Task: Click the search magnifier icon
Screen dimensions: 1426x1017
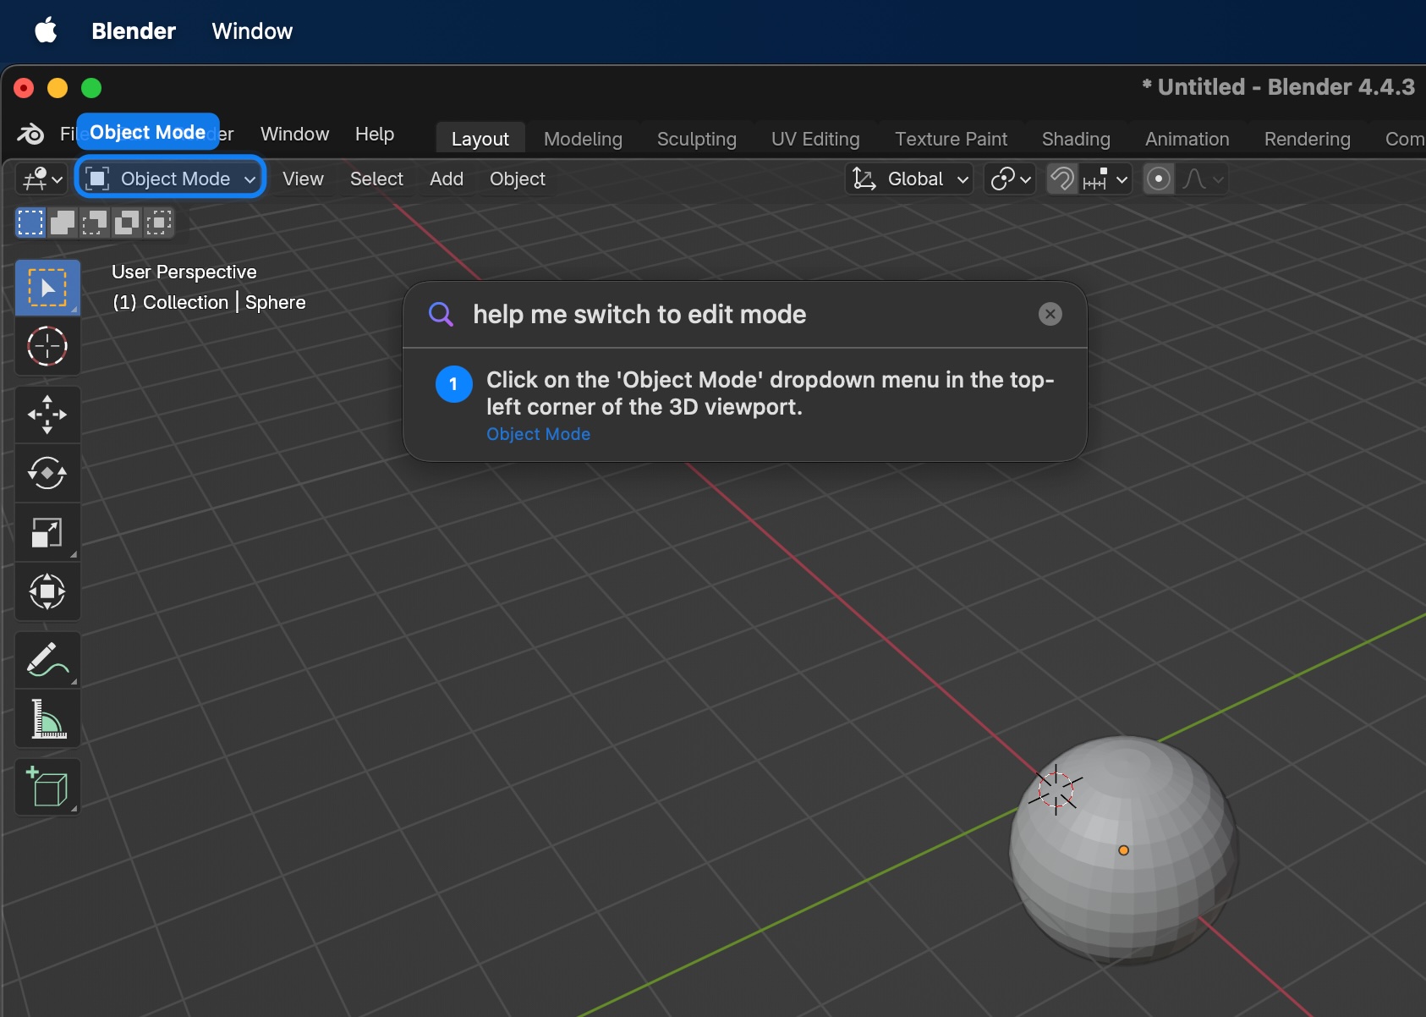Action: tap(441, 314)
